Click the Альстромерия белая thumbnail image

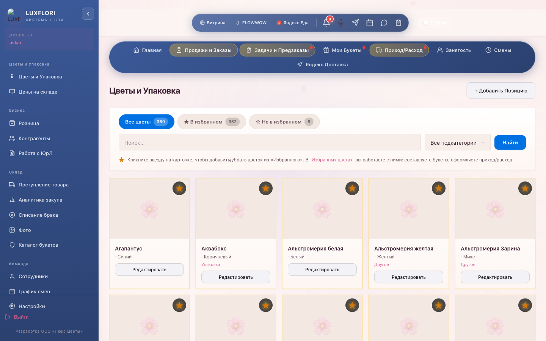point(322,209)
